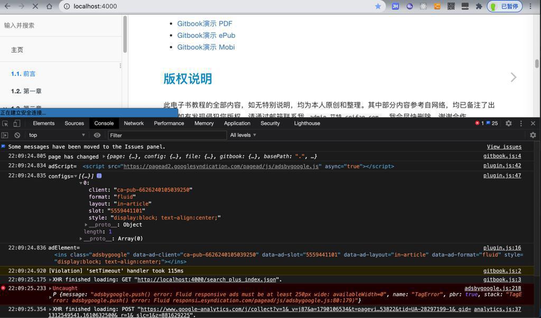The image size is (541, 318).
Task: Click the browser back arrow
Action: click(x=7, y=6)
